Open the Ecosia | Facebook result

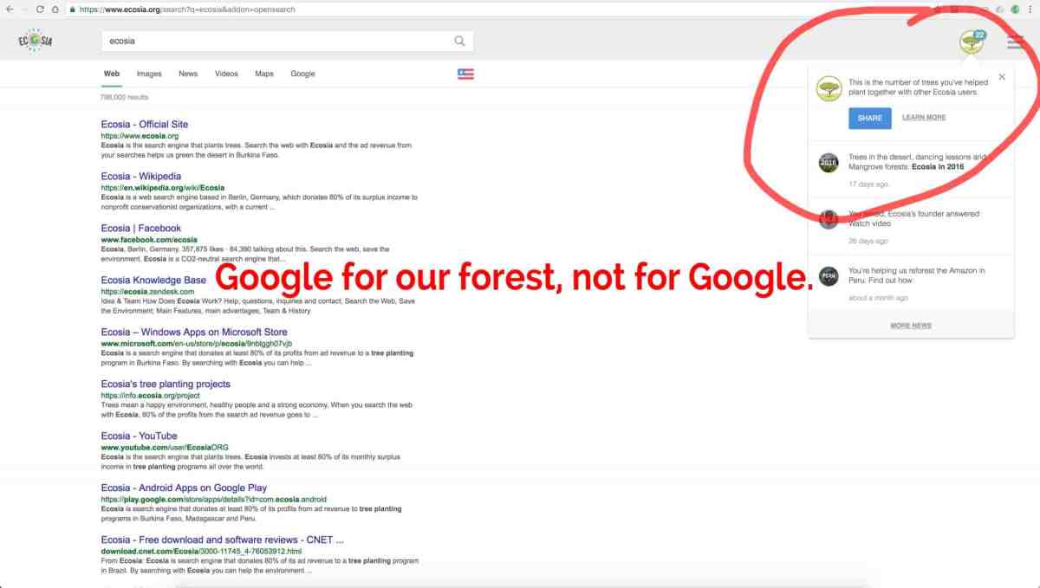pos(141,229)
